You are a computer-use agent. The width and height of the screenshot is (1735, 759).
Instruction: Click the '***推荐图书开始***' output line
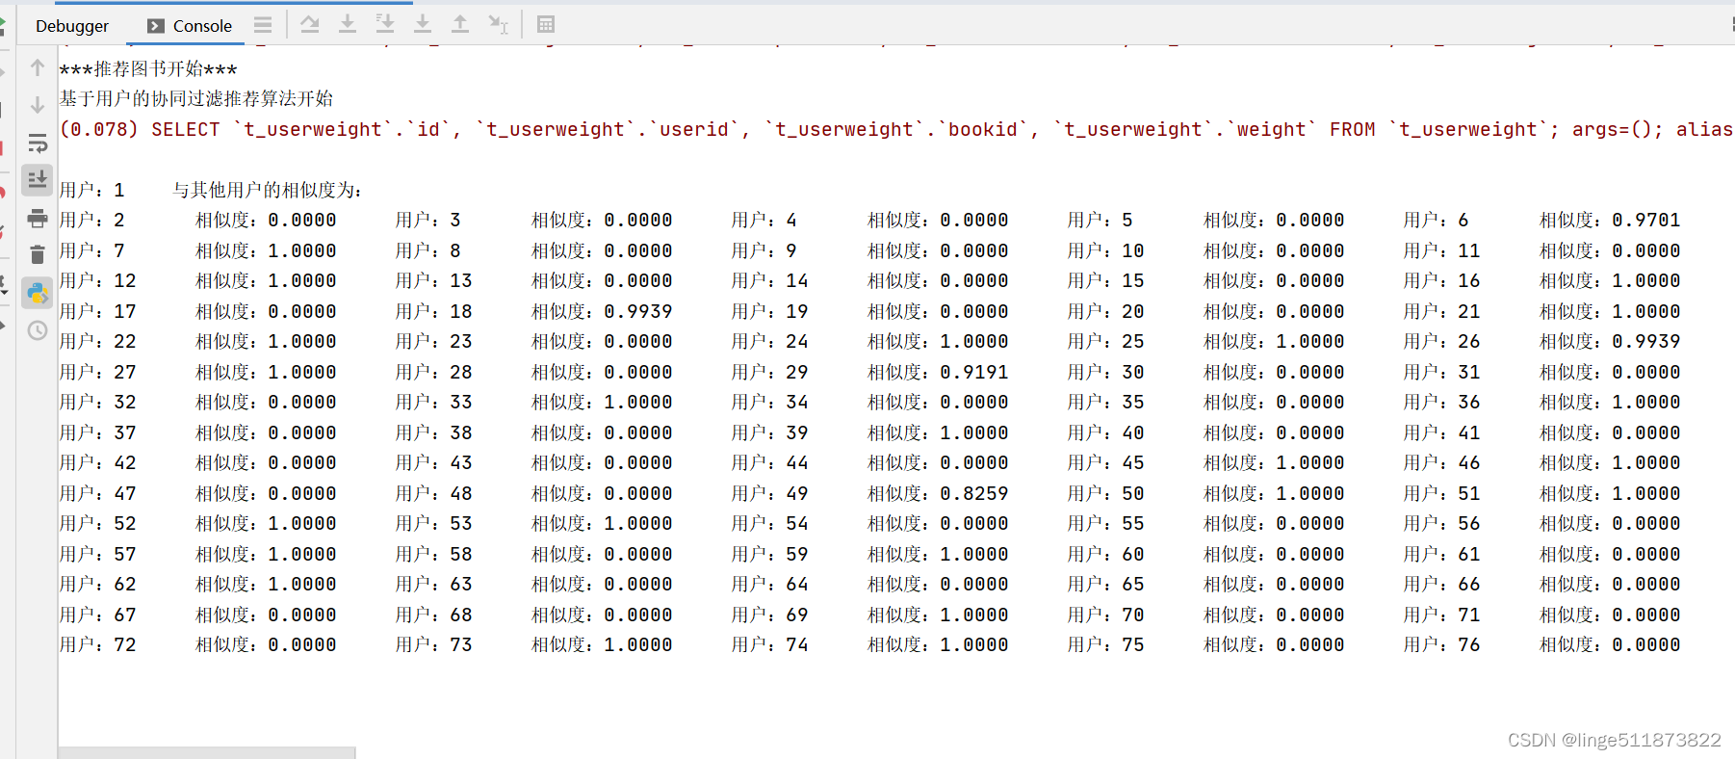click(148, 69)
